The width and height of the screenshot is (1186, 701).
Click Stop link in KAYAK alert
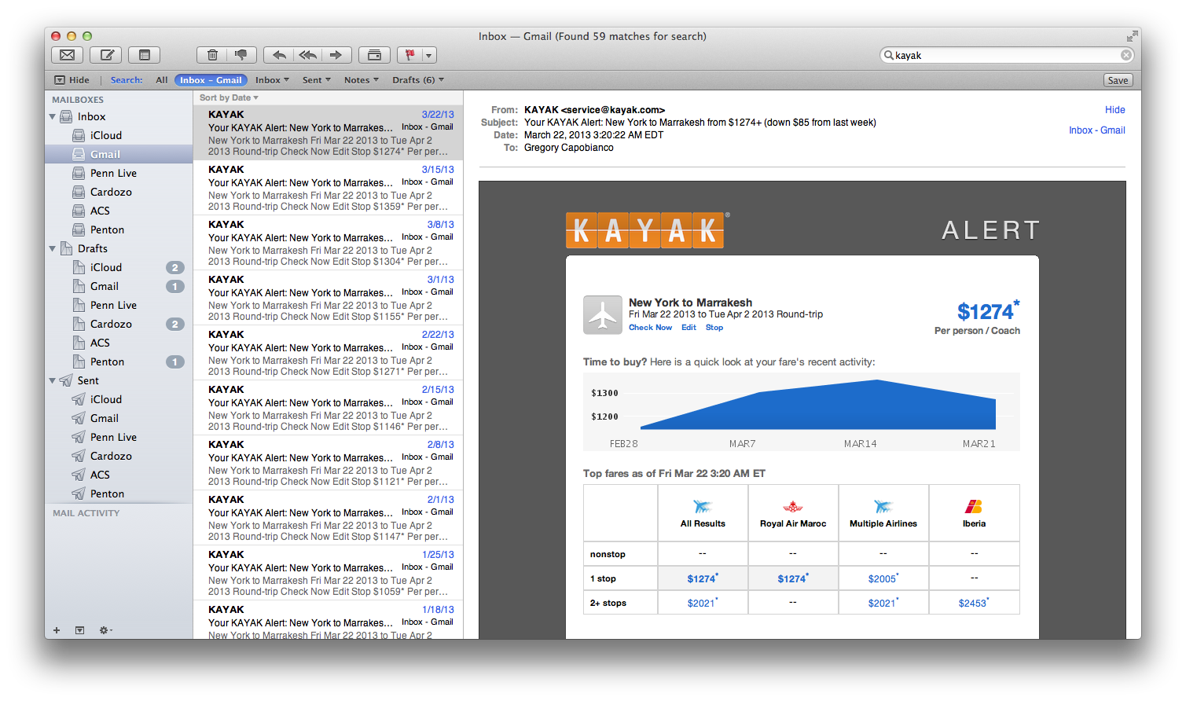(x=714, y=328)
